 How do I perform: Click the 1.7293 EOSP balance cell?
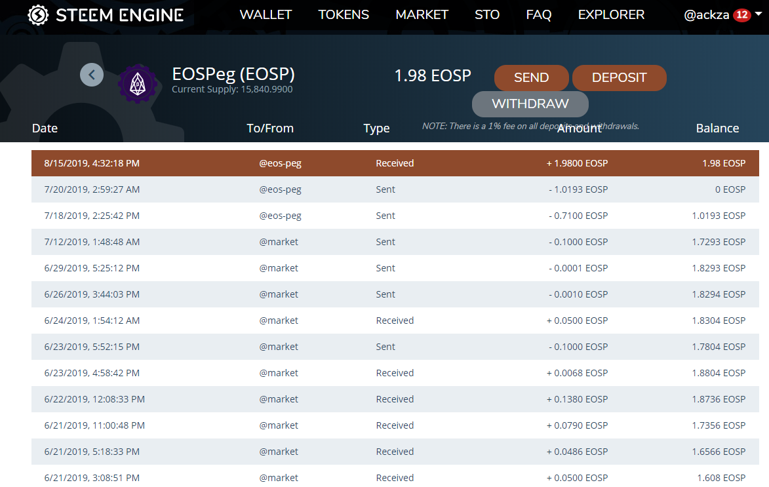(719, 242)
